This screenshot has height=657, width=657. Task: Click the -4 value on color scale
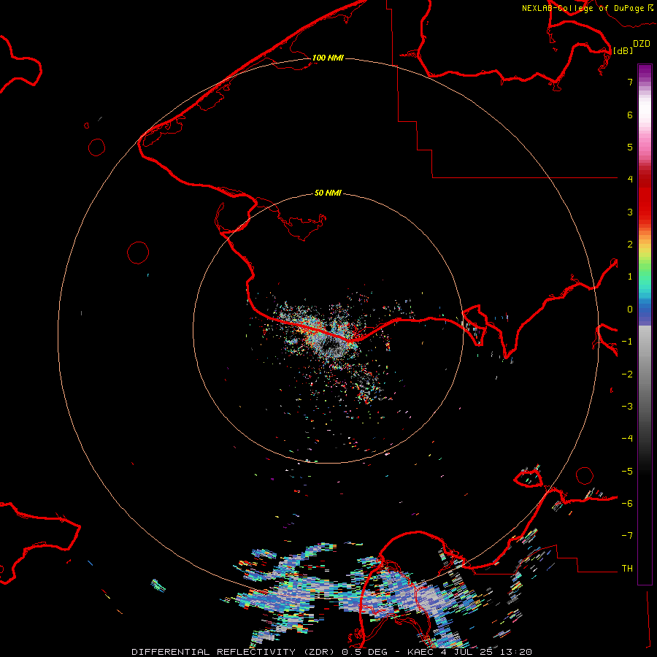tap(627, 439)
